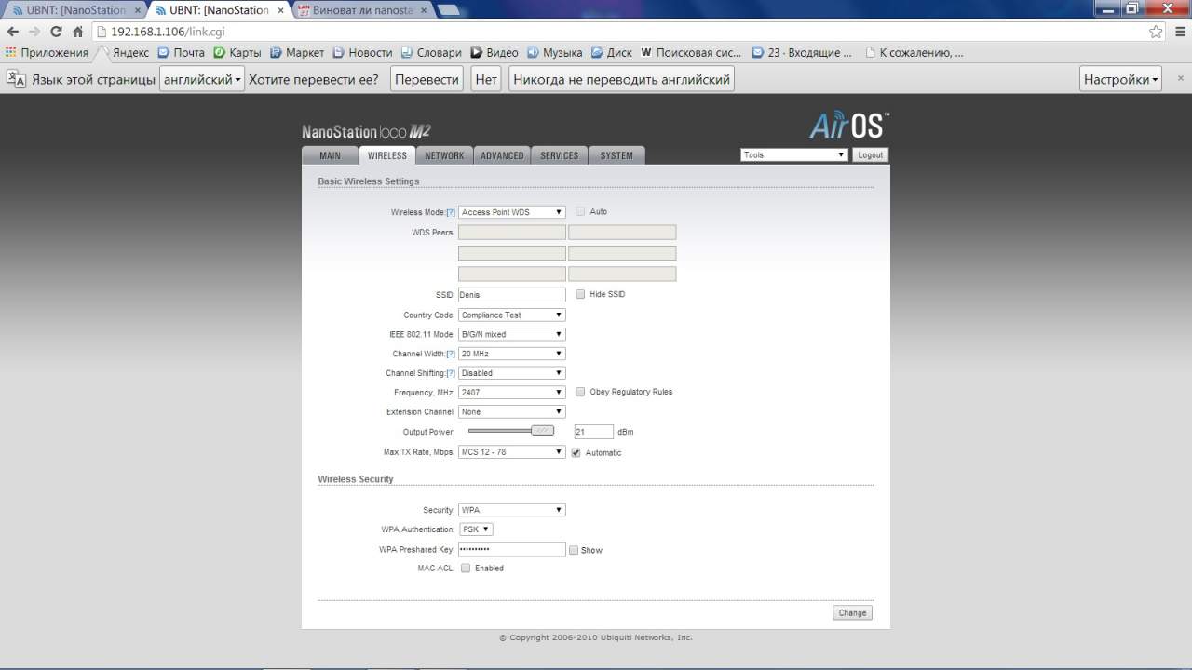Expand the Channel Shifting dropdown
This screenshot has height=670, width=1192.
point(511,373)
